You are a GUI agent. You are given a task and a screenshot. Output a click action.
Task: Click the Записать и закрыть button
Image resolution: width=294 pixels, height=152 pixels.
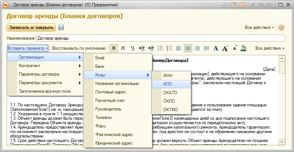coord(32,27)
